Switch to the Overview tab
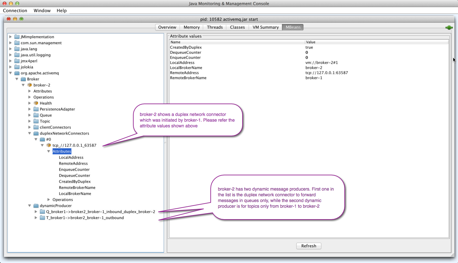The image size is (458, 263). pos(167,27)
